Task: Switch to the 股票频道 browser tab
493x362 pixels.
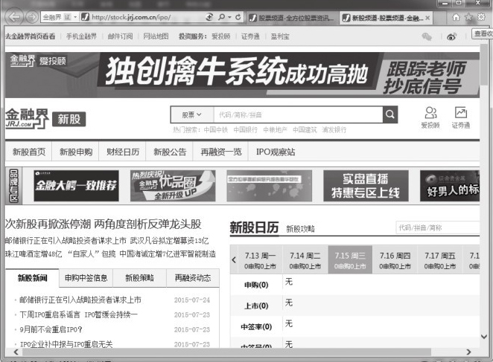Action: [x=293, y=18]
